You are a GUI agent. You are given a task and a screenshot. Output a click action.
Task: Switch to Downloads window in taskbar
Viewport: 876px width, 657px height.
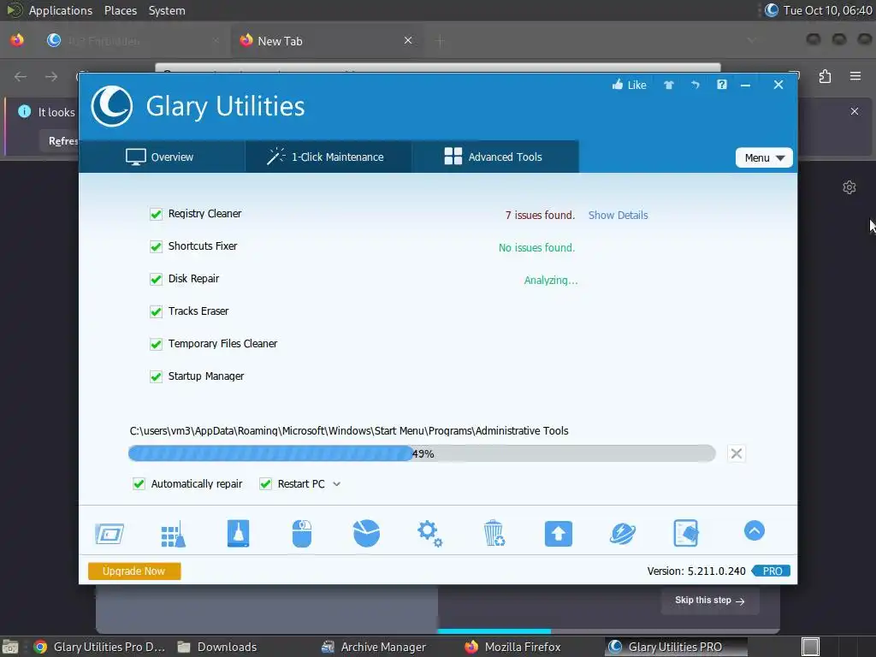[x=217, y=647]
